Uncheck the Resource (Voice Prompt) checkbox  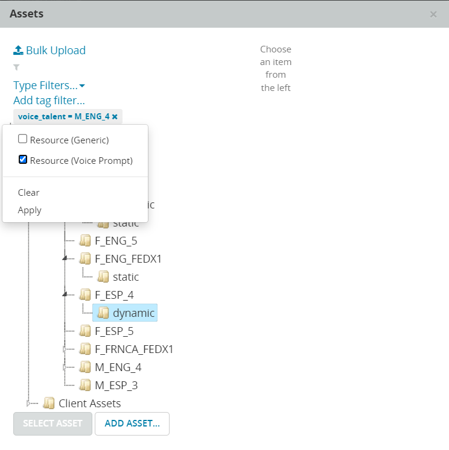point(23,160)
